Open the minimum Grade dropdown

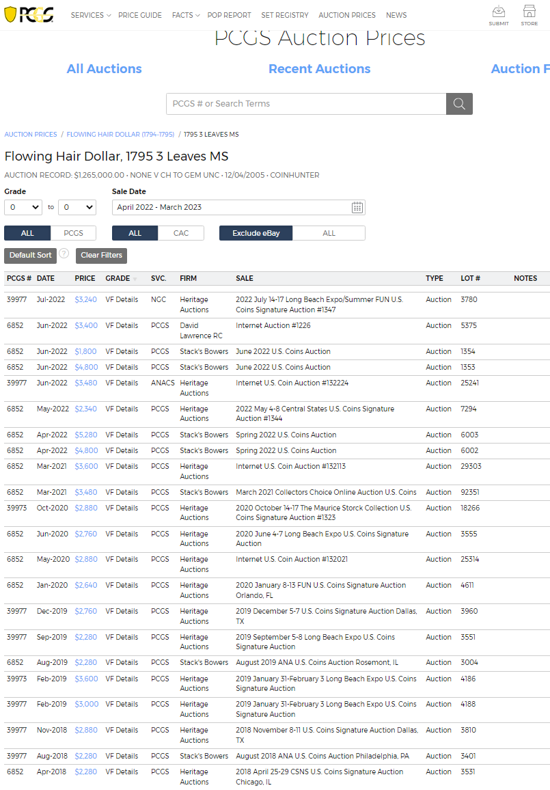(23, 207)
